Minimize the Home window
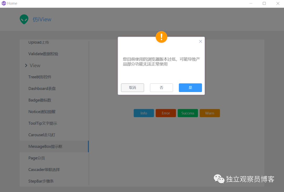284x192 pixels. coord(251,3)
